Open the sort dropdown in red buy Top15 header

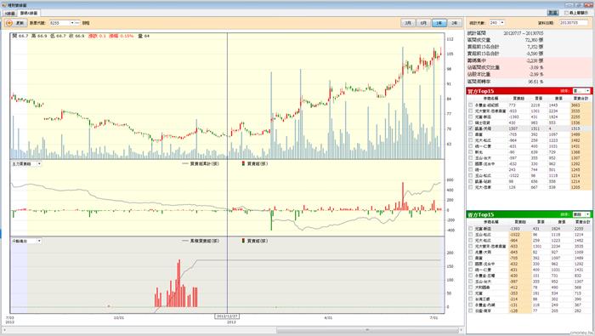pyautogui.click(x=587, y=91)
